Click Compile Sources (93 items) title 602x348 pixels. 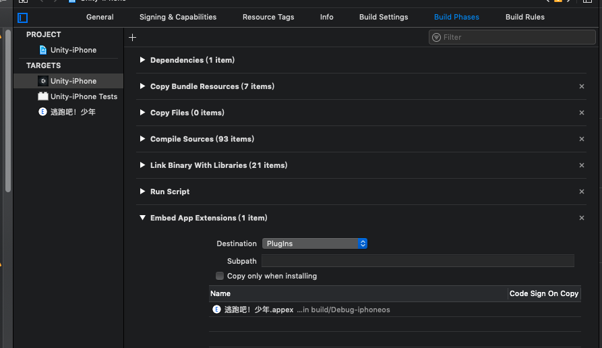coord(202,139)
